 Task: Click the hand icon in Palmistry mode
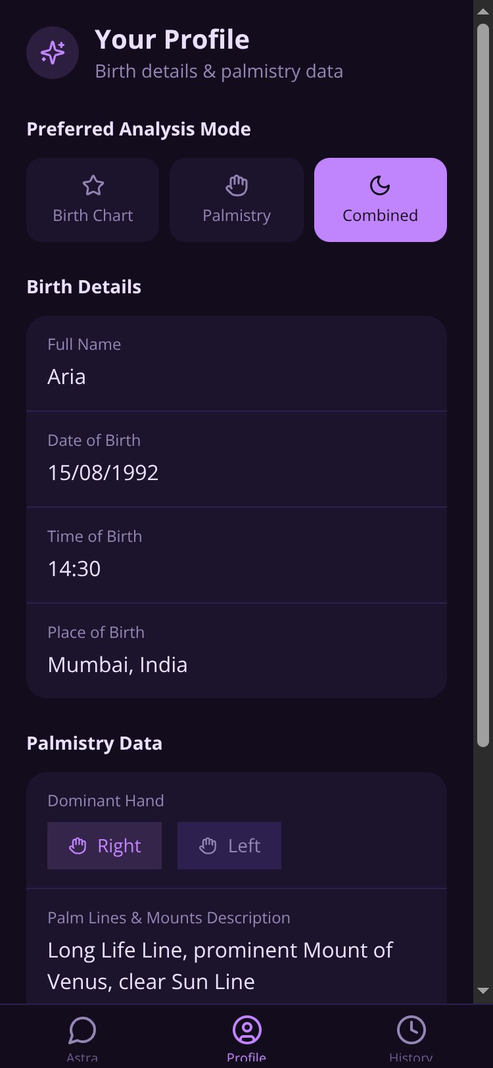pyautogui.click(x=237, y=186)
